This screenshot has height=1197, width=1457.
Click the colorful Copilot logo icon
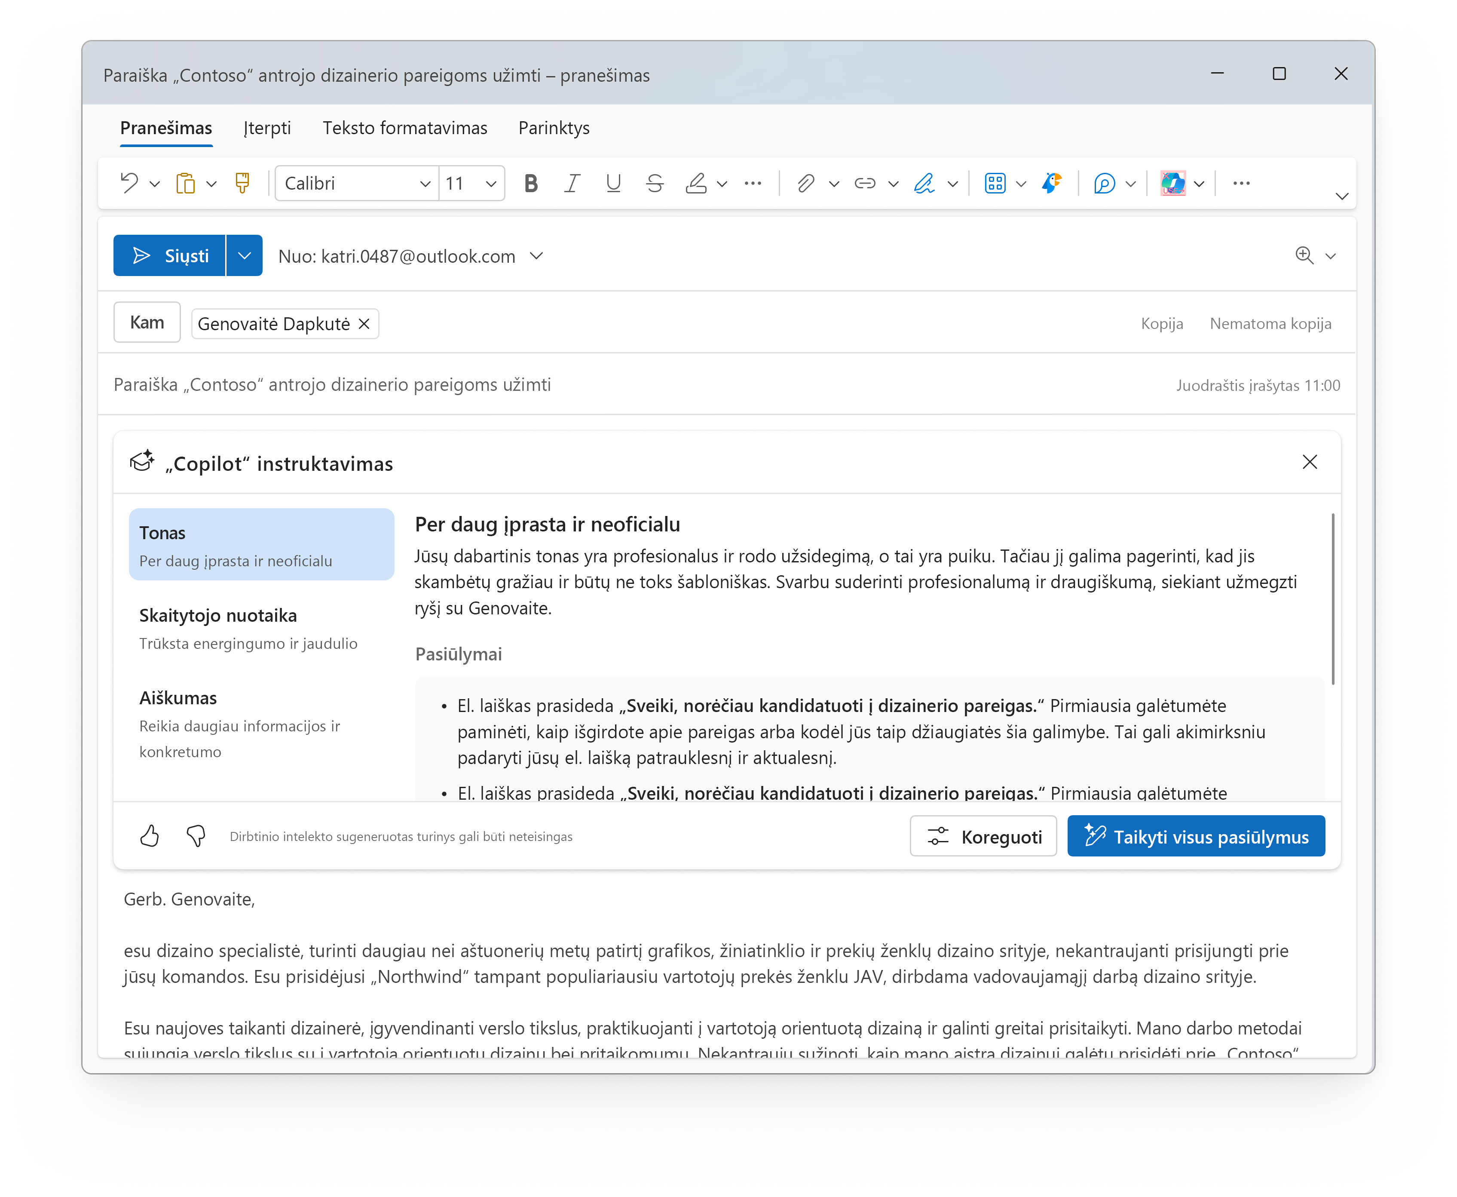point(1173,184)
